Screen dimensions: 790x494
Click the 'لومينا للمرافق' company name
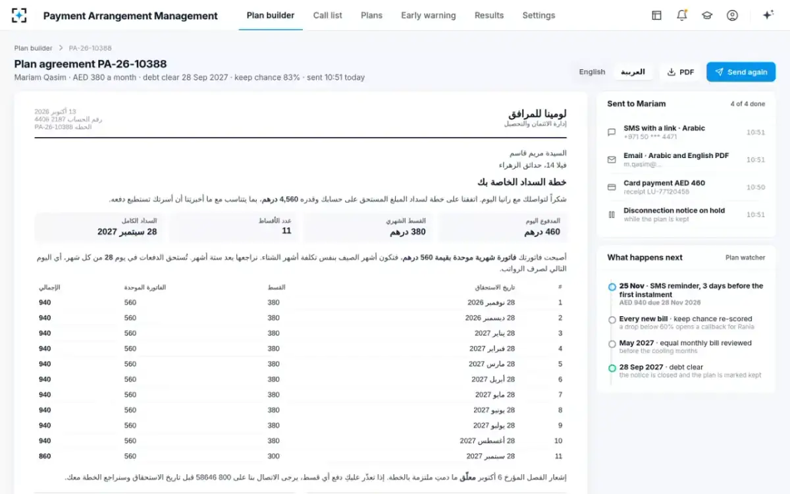(x=537, y=114)
